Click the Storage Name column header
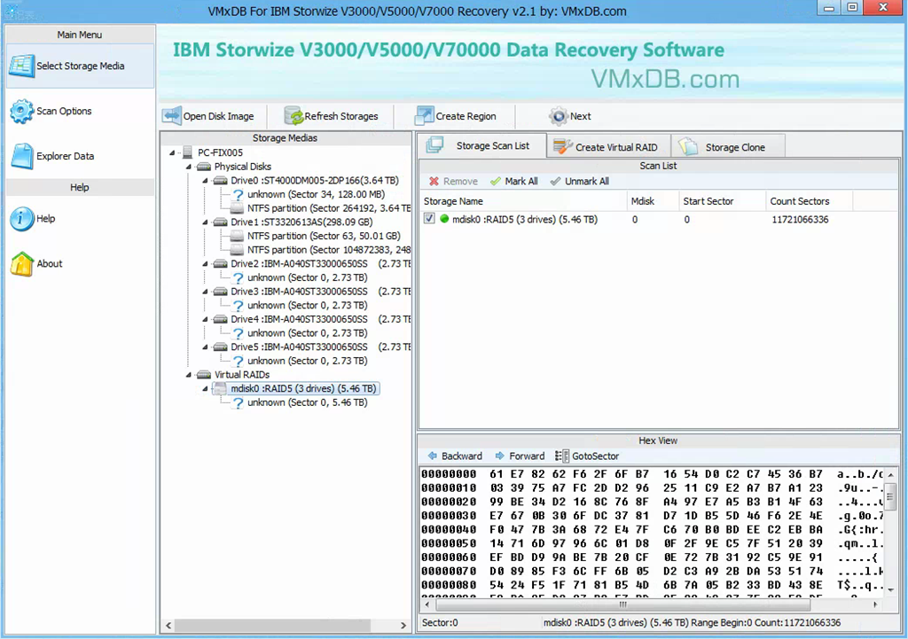Image resolution: width=908 pixels, height=639 pixels. (523, 201)
